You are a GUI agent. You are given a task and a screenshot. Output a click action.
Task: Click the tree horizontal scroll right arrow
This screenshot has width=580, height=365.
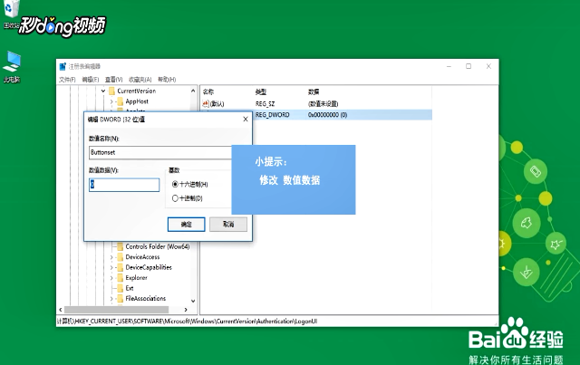(186, 310)
